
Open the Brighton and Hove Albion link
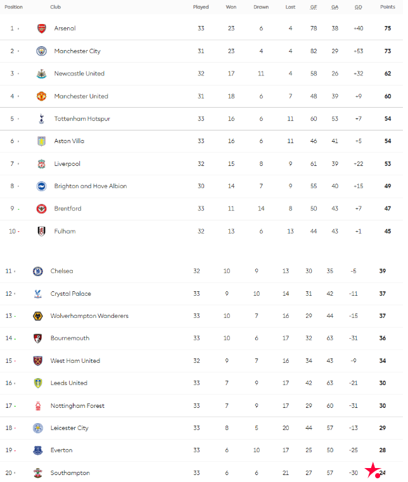(x=90, y=186)
